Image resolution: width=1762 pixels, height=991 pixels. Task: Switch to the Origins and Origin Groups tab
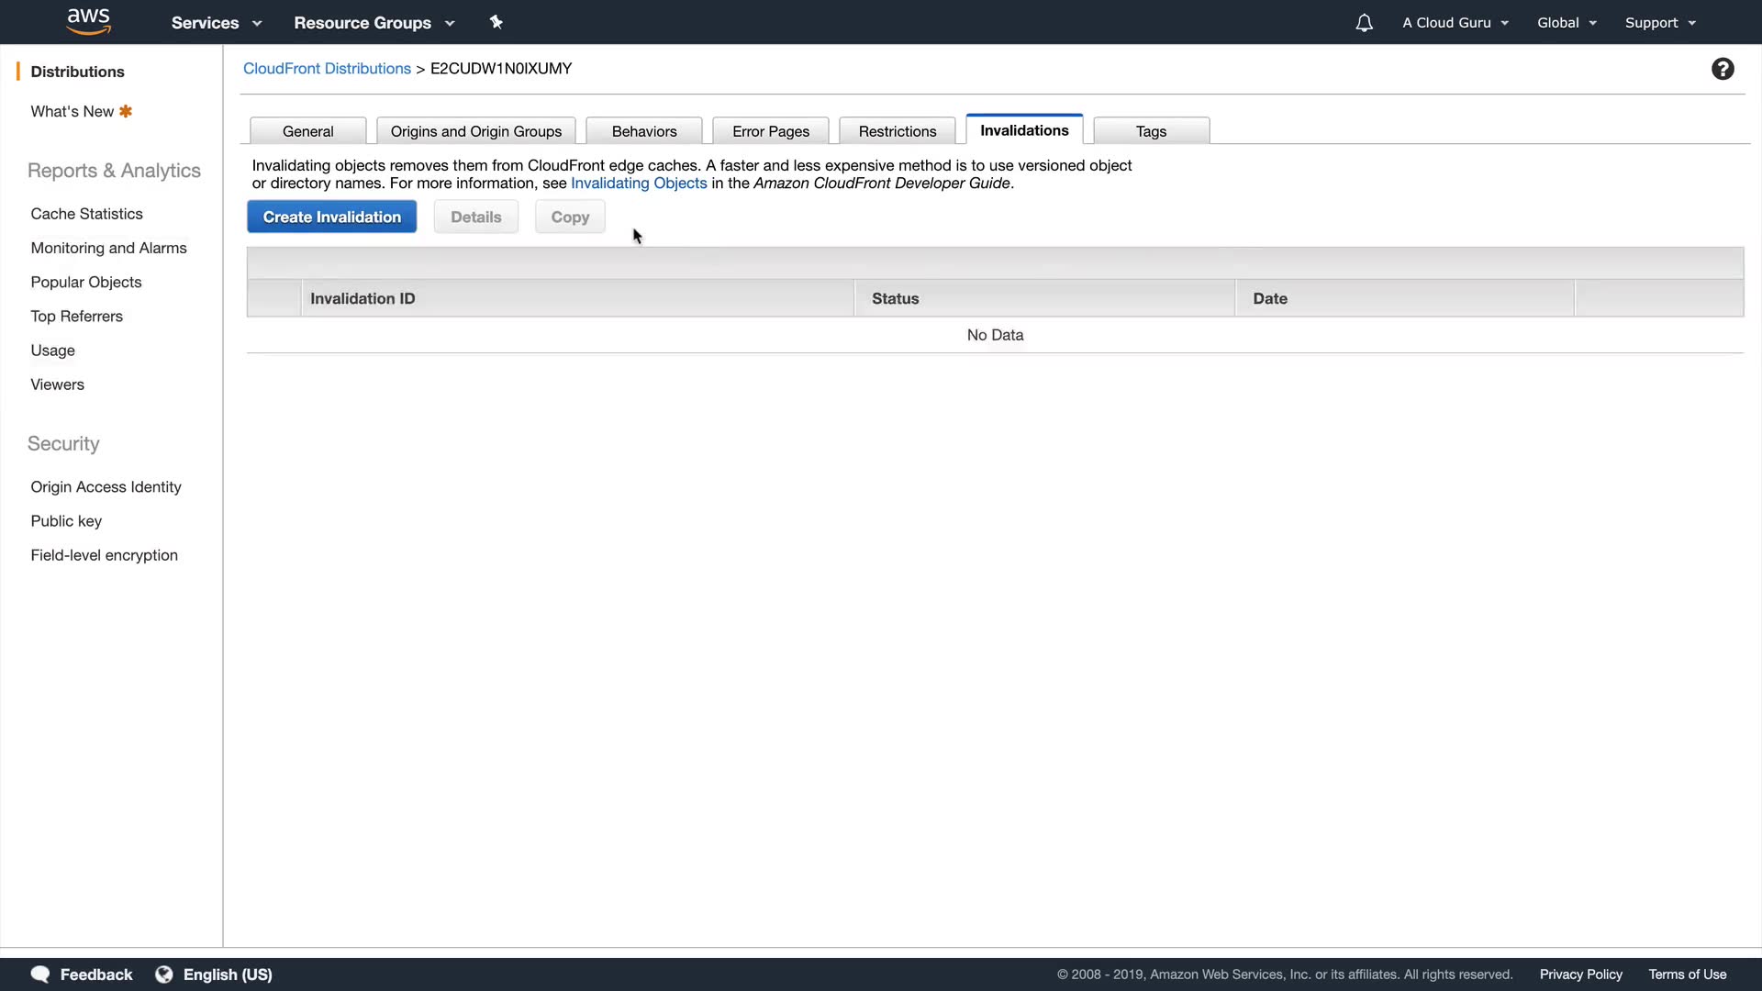click(475, 131)
